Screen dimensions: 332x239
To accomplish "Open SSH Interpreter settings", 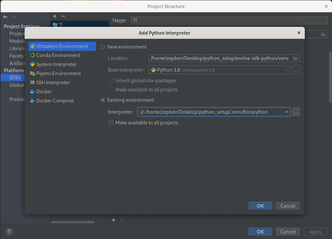I will tap(53, 83).
